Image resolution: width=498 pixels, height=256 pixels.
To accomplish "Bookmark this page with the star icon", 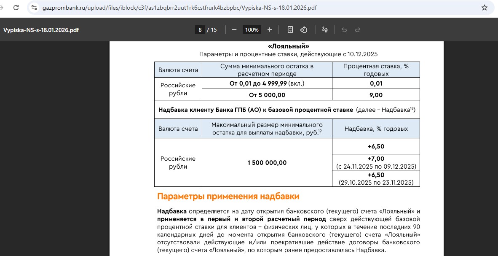I will [484, 8].
